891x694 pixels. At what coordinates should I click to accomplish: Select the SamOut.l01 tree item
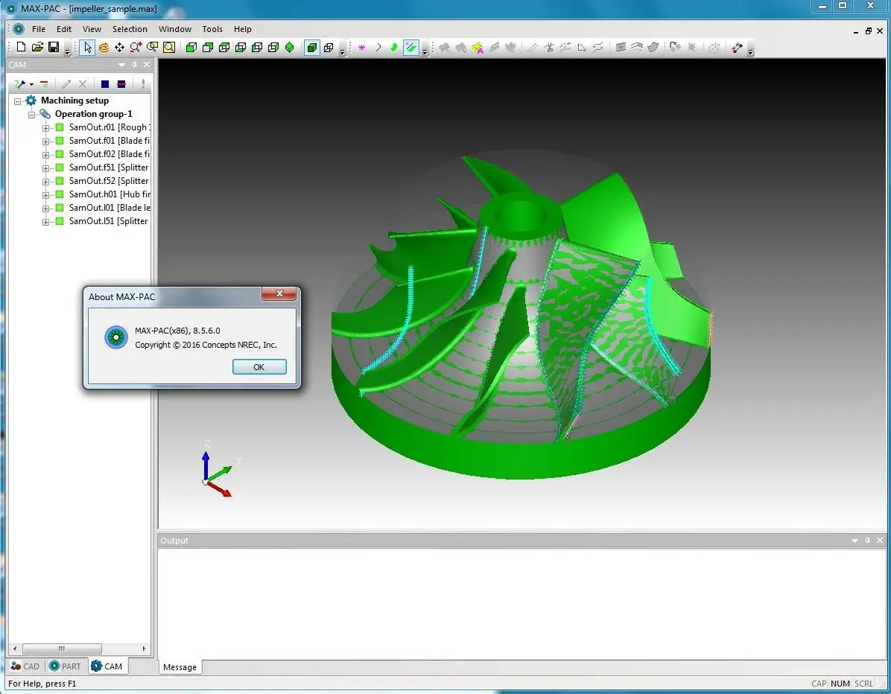click(110, 208)
